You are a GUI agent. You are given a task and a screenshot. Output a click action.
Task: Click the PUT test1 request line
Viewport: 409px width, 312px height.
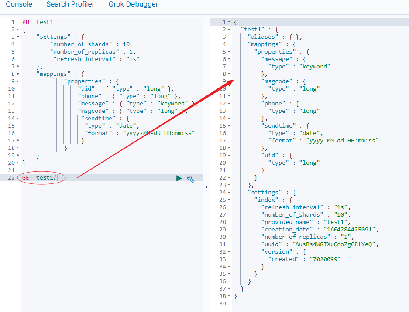pyautogui.click(x=38, y=22)
